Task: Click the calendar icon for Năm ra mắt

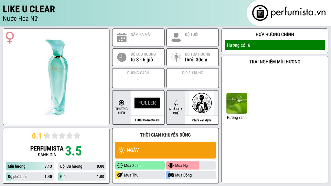Action: click(x=122, y=37)
